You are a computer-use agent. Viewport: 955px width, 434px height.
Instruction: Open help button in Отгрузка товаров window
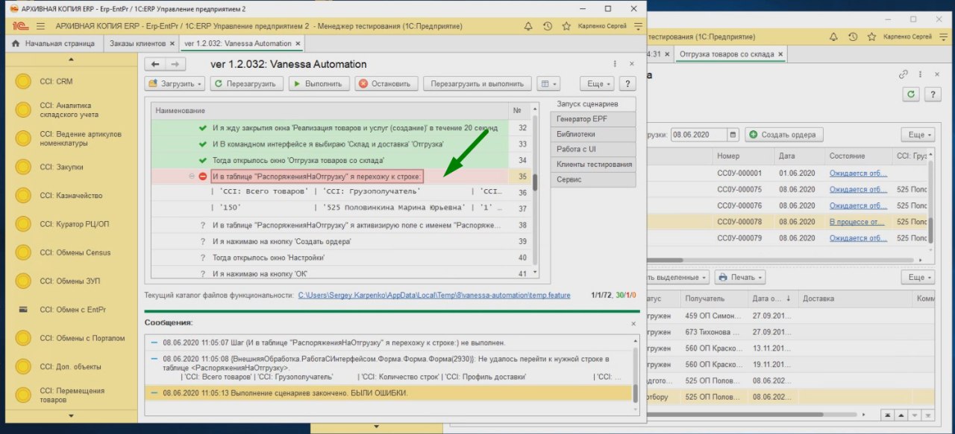click(x=932, y=95)
